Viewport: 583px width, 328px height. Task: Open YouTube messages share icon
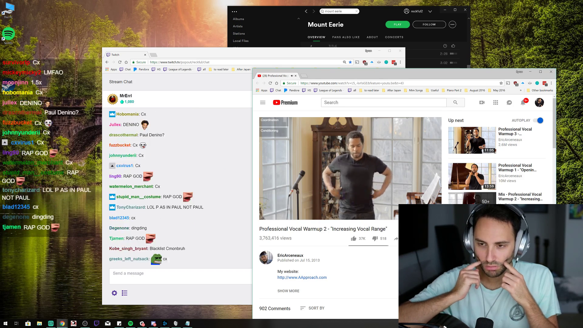(509, 102)
